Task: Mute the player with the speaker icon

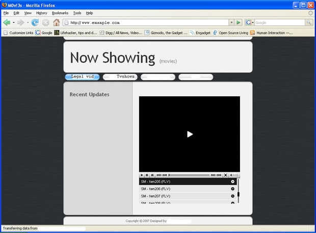Action: 231,175
